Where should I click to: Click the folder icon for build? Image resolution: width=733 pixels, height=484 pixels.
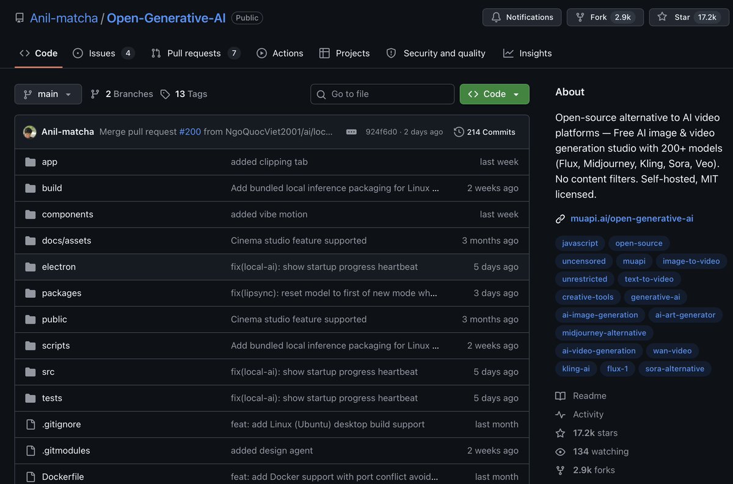click(x=31, y=188)
